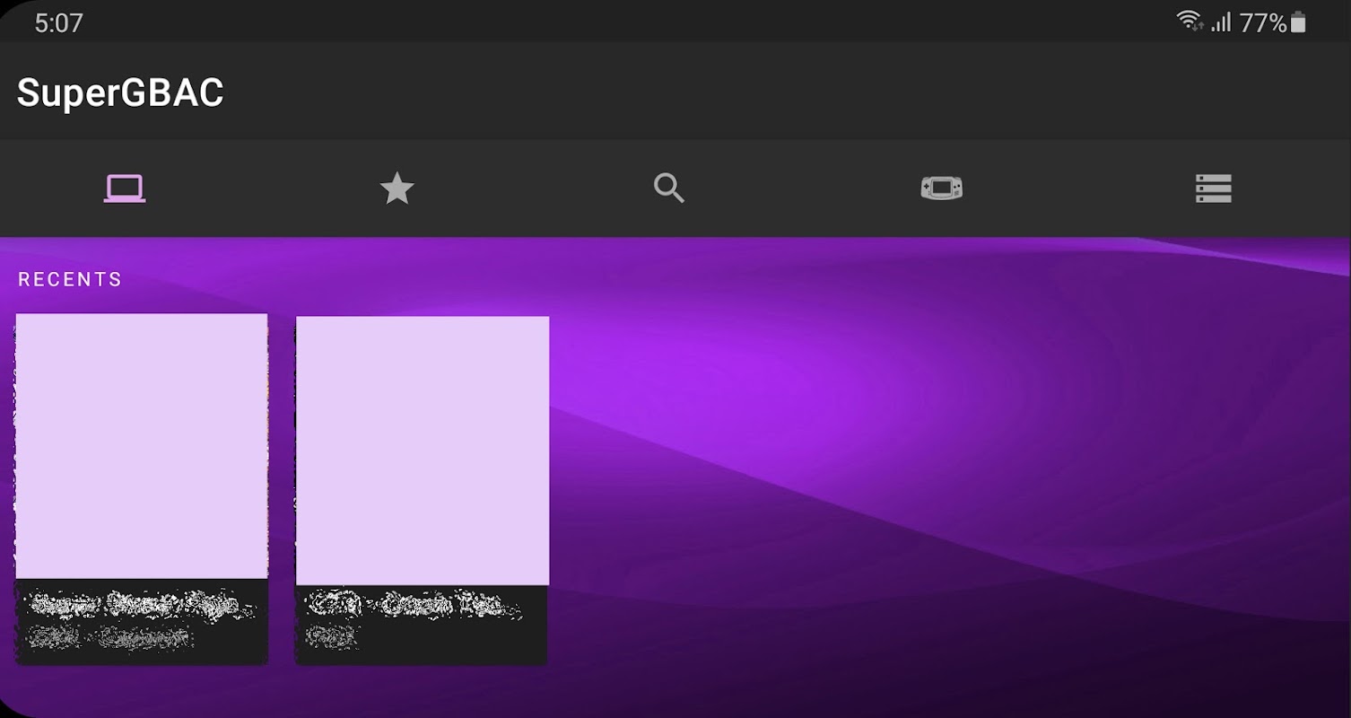Tap the battery icon in status bar
Image resolution: width=1351 pixels, height=718 pixels.
pyautogui.click(x=1298, y=22)
